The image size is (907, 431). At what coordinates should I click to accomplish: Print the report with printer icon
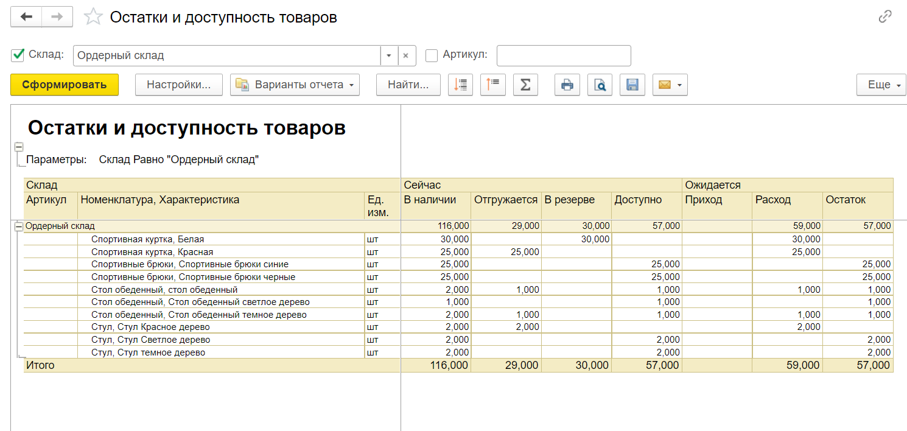pos(567,85)
